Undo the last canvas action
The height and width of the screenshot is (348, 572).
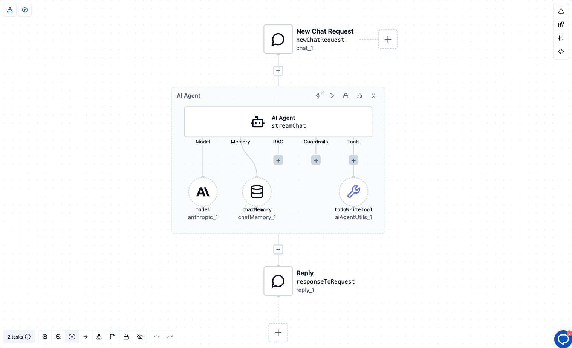[156, 337]
